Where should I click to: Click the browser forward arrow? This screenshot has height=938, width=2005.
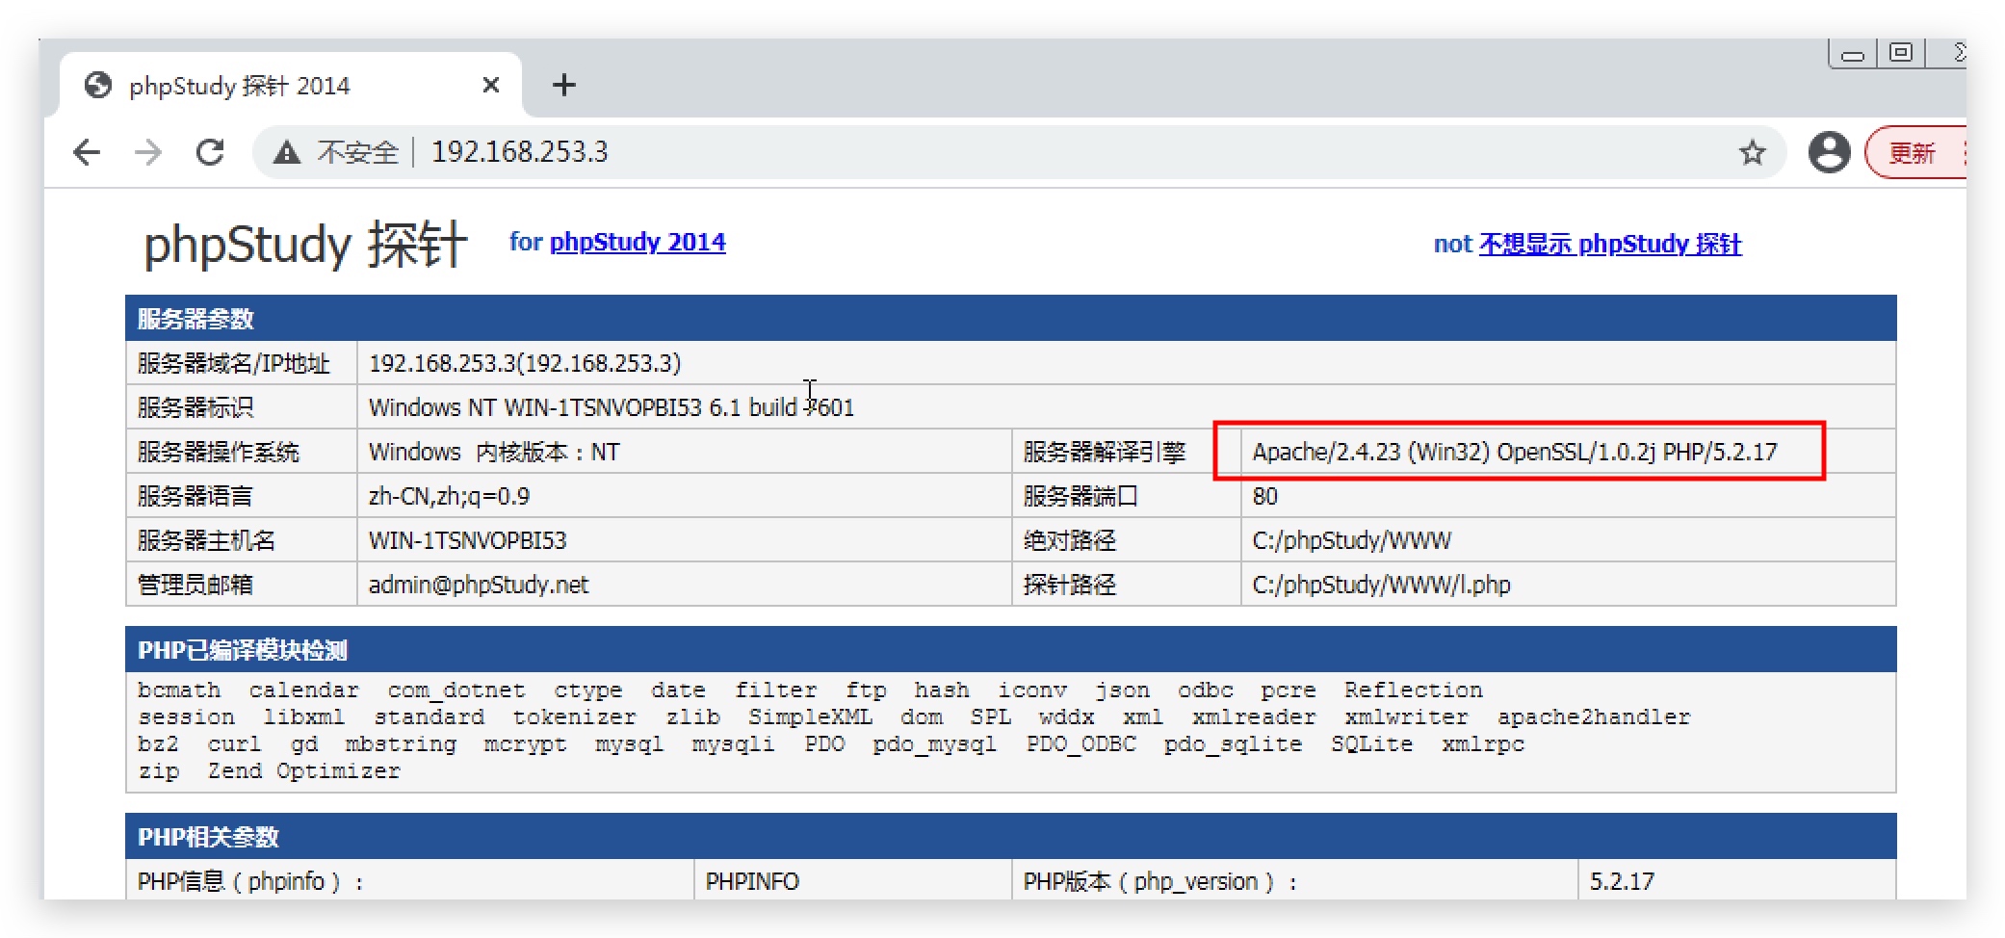pyautogui.click(x=148, y=152)
